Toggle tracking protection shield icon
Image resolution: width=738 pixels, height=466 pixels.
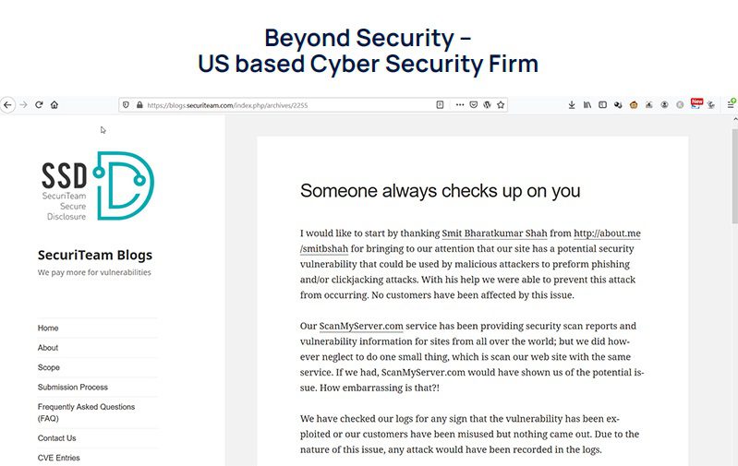[126, 105]
